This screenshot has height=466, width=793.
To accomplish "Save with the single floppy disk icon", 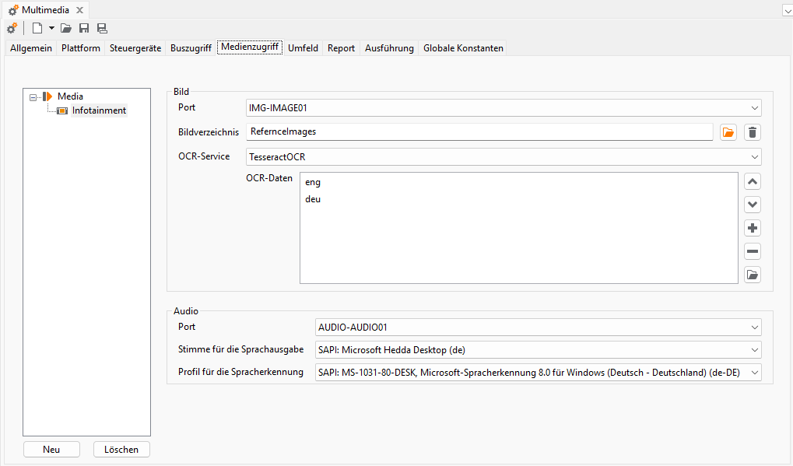I will coord(84,28).
